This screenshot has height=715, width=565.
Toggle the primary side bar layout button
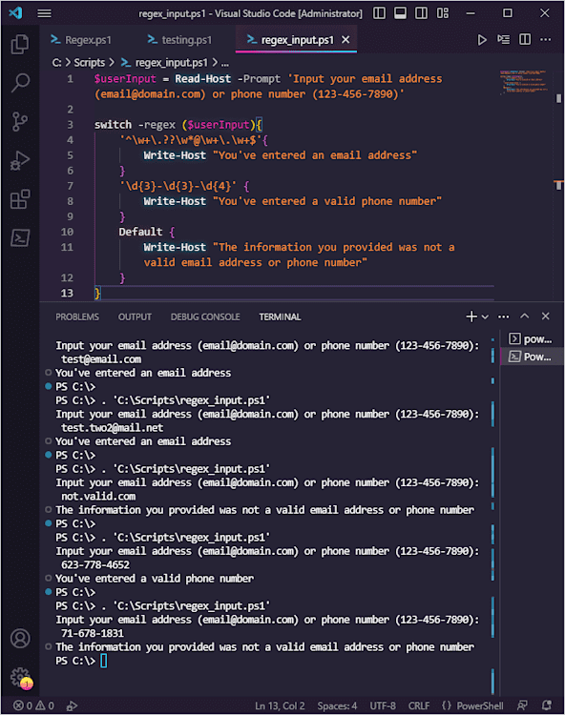click(x=379, y=13)
